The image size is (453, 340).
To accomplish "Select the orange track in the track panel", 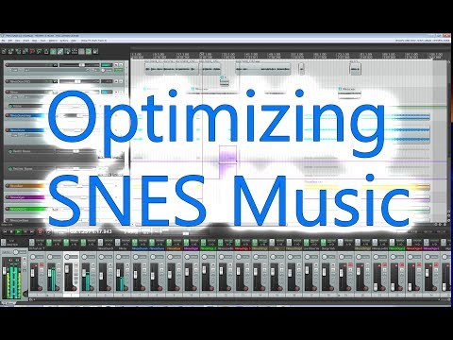I will 25,186.
